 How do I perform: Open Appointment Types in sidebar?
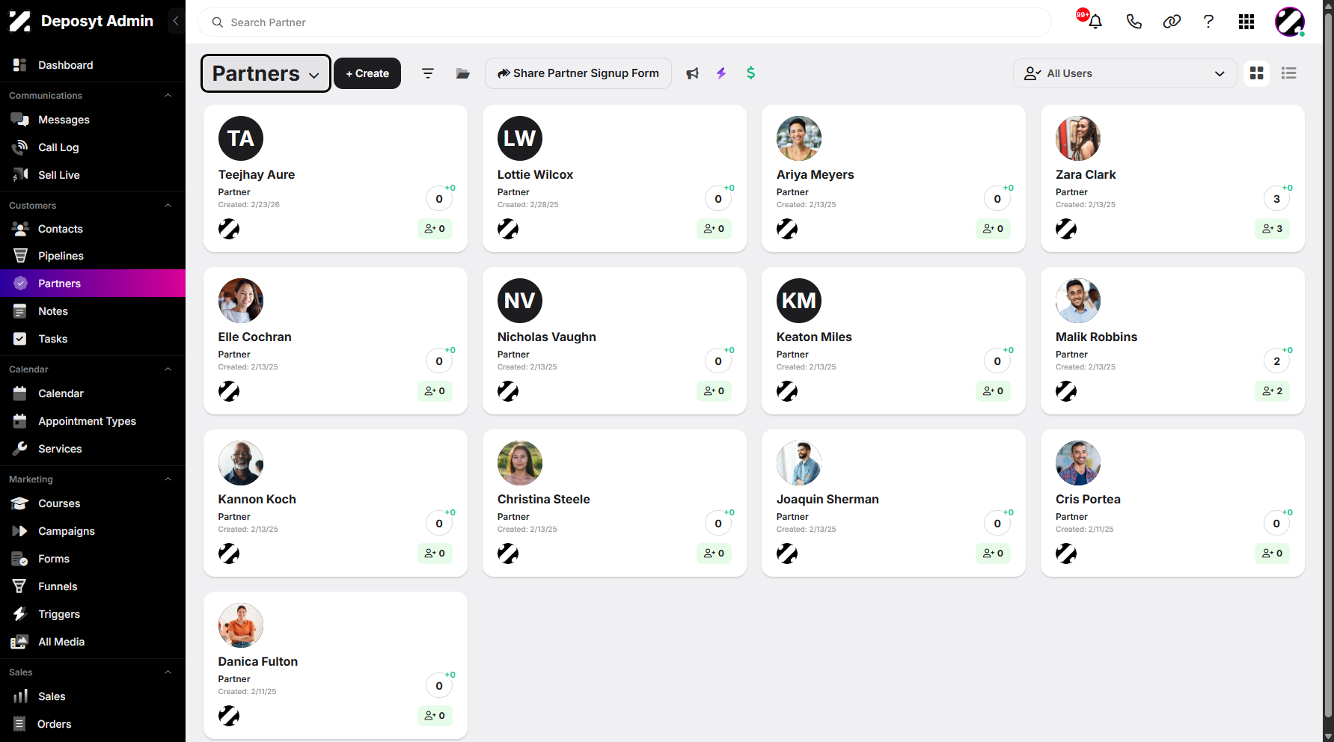93,421
